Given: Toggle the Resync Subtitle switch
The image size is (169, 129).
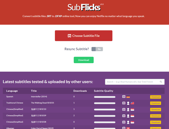Looking at the screenshot, I should 97,49.
